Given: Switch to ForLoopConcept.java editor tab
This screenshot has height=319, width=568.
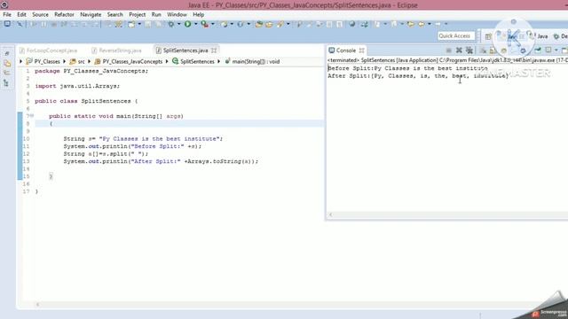Looking at the screenshot, I should 49,51.
